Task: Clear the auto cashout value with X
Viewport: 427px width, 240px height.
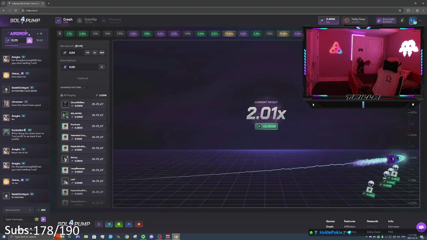Action: click(x=102, y=67)
